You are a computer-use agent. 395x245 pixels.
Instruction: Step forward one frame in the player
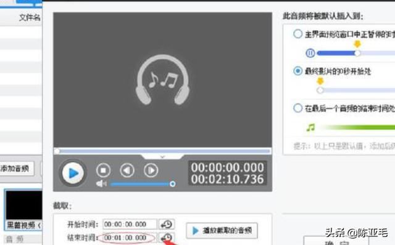(151, 171)
